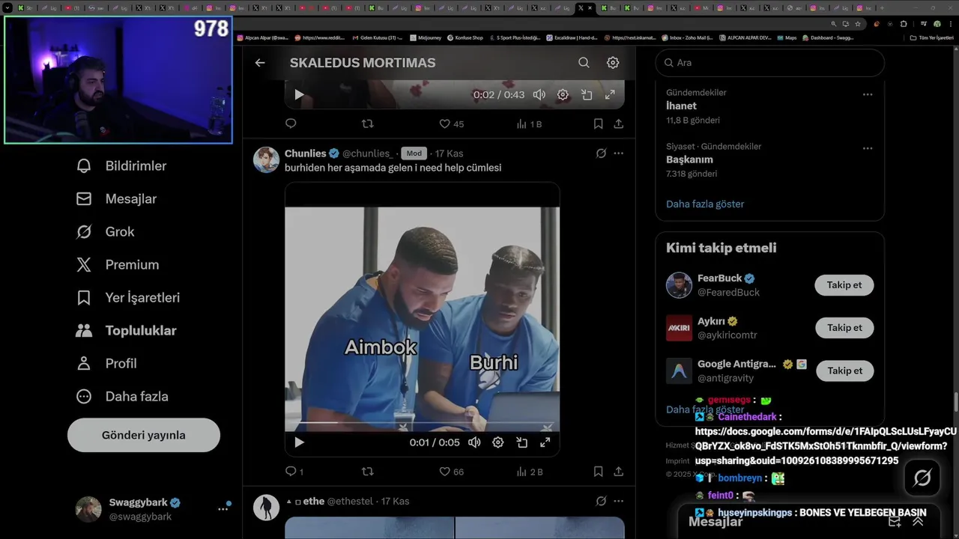Play the Aimbok Burhi video
Screen dimensions: 959x539
tap(299, 442)
